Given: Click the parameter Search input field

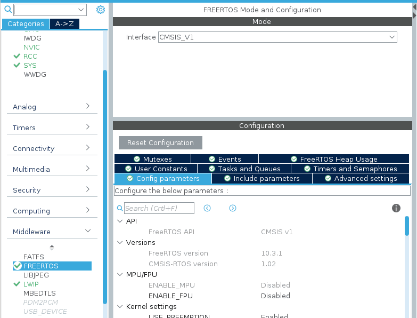Looking at the screenshot, I should pyautogui.click(x=159, y=208).
